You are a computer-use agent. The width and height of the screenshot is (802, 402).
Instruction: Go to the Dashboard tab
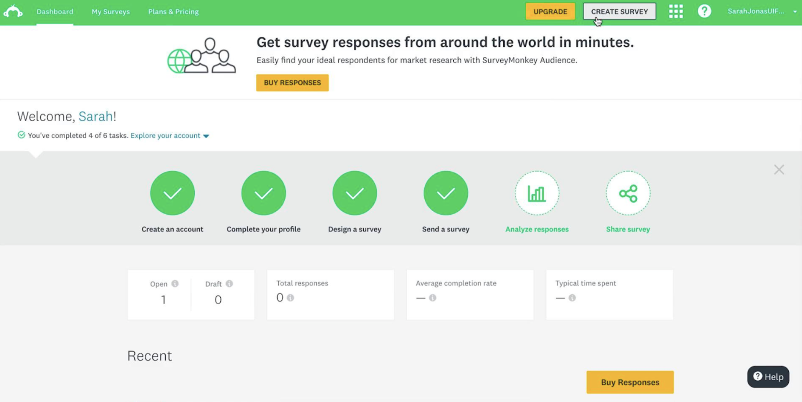(x=55, y=11)
